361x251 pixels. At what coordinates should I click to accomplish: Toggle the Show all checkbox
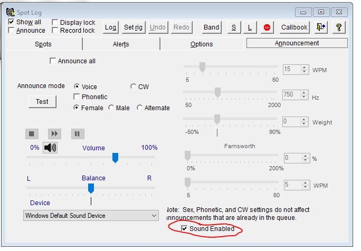(11, 22)
